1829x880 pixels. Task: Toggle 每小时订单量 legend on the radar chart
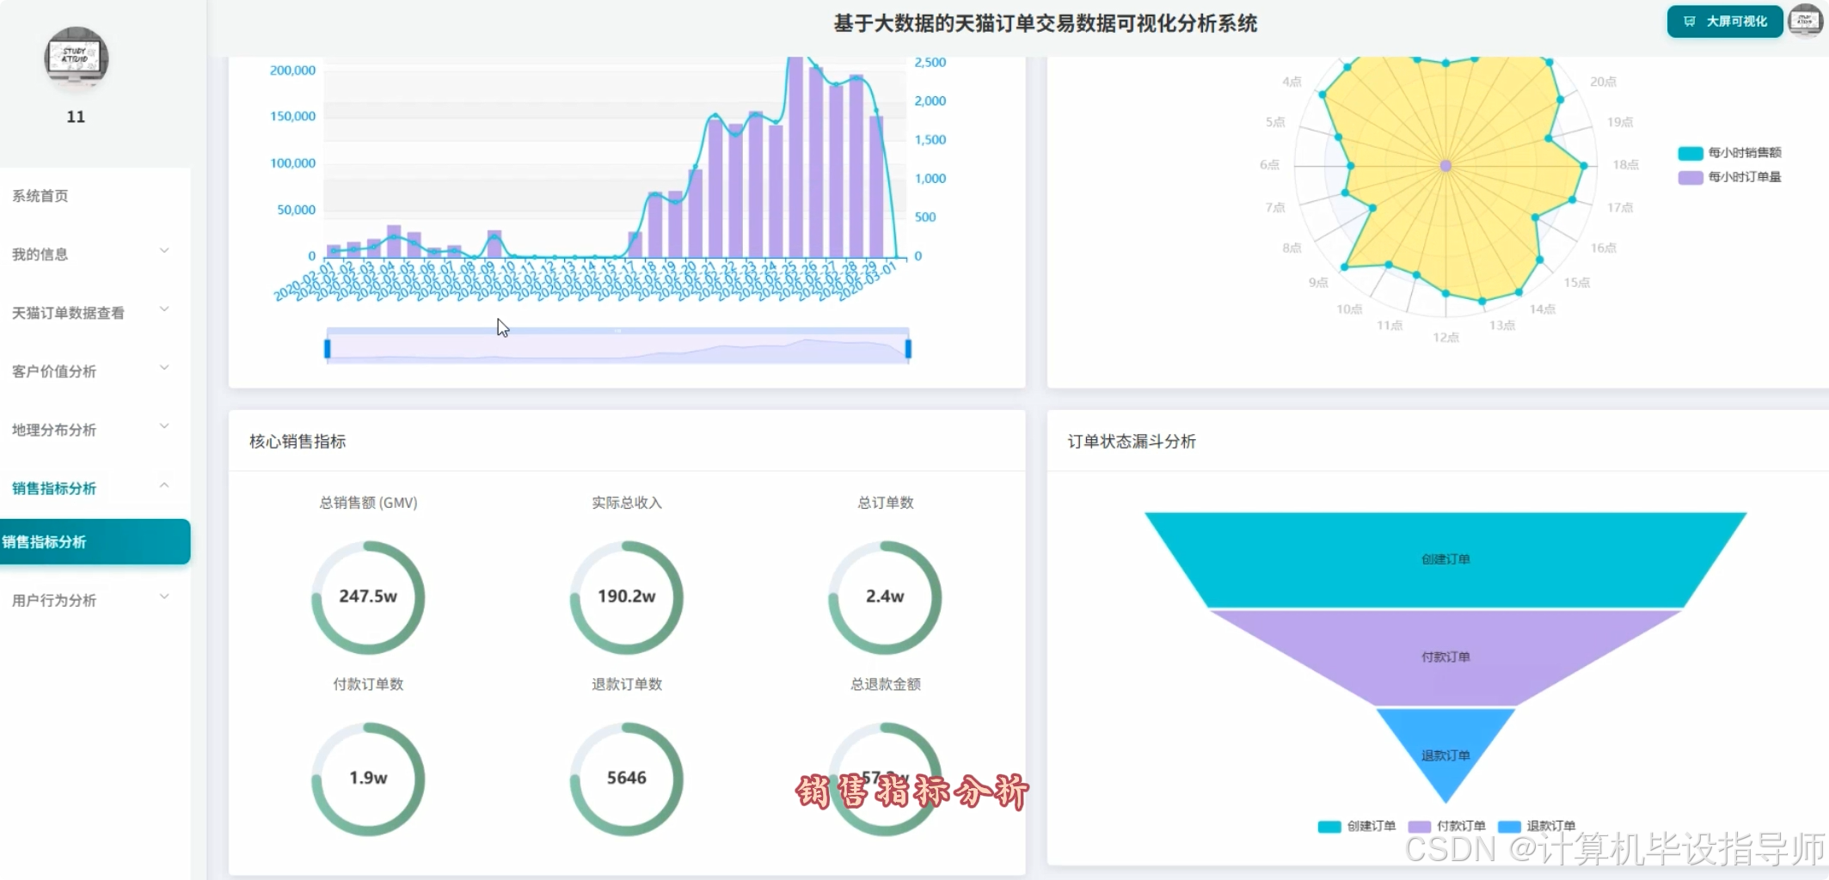[1729, 177]
